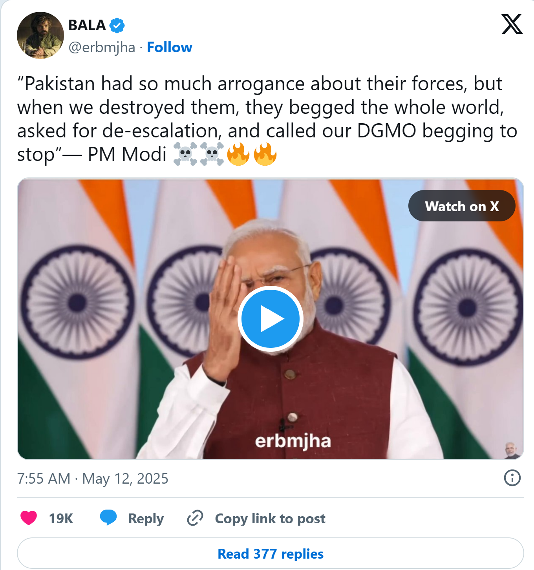Click the BALA display name
Screen dimensions: 534x570
(87, 25)
